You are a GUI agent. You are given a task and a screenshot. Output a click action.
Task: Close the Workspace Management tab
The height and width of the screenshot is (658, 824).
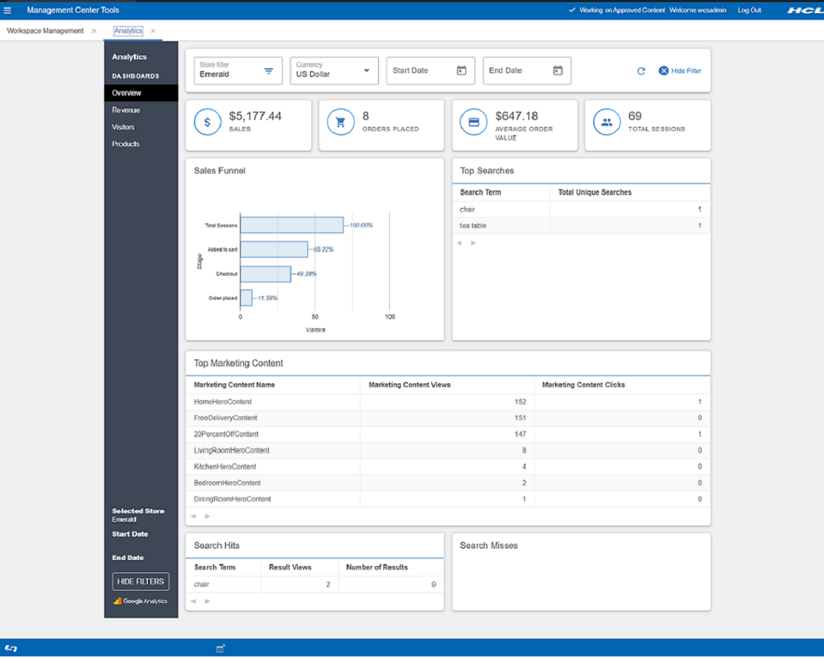coord(94,31)
